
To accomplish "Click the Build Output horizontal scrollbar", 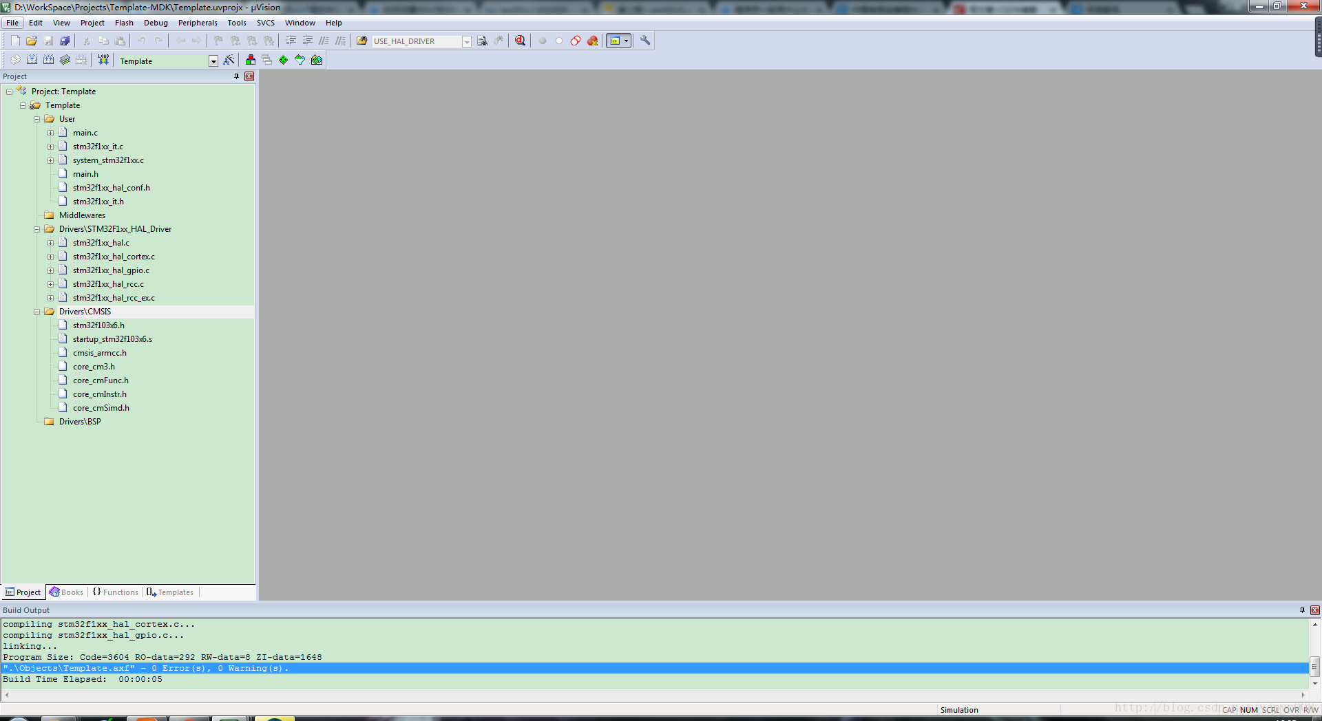I will click(654, 695).
